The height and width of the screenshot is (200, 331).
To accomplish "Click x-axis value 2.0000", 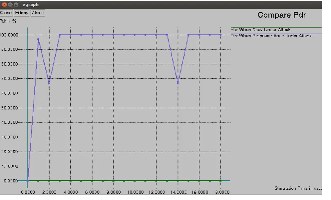I will (49, 192).
